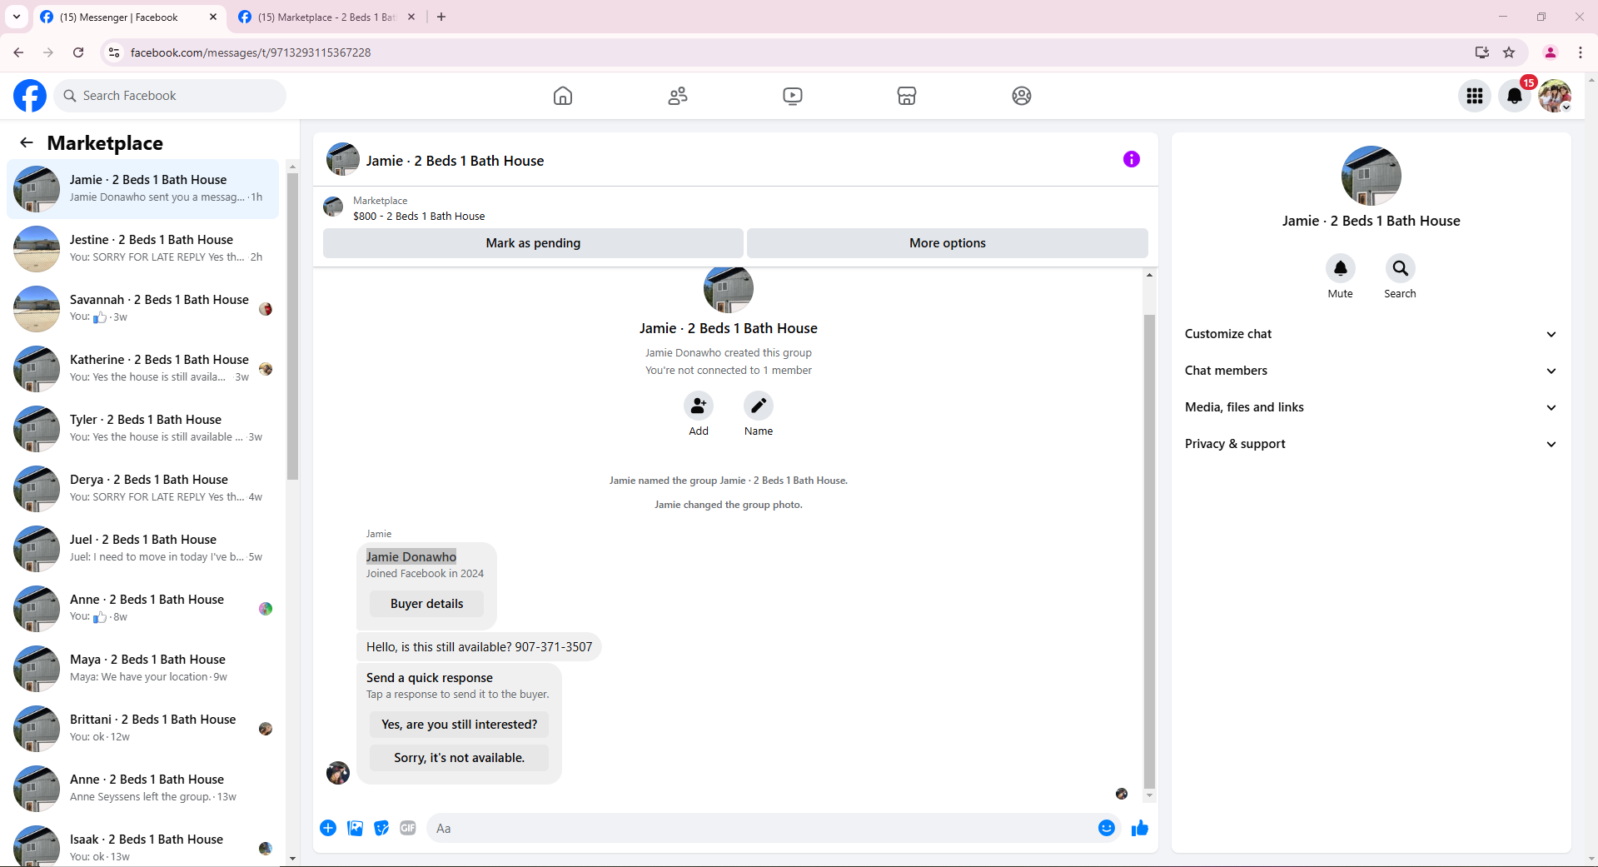Open the Friends icon in top navigation
1598x867 pixels.
(678, 96)
